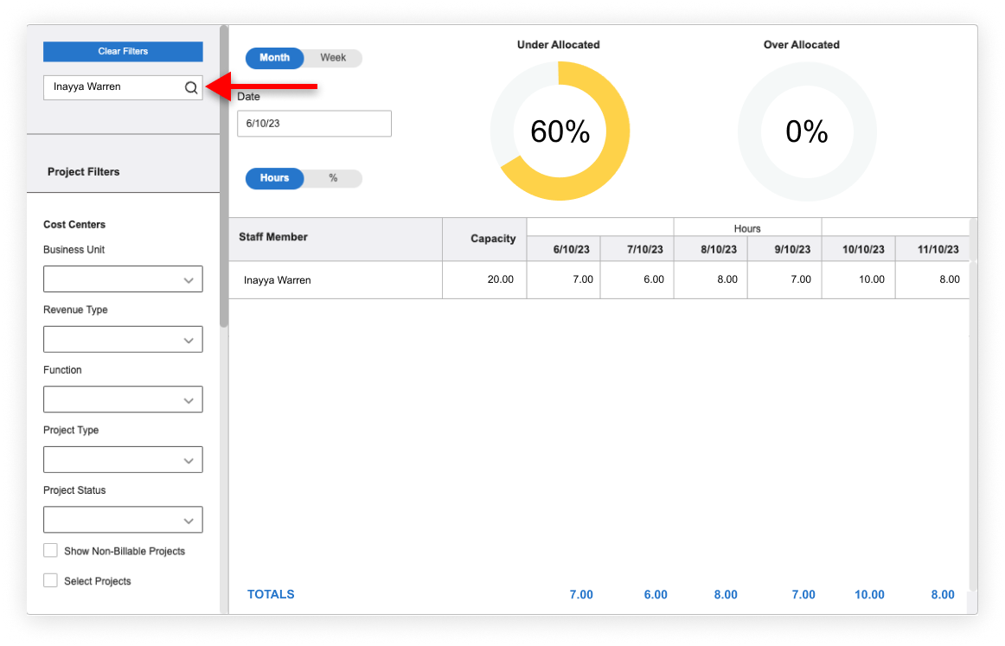The image size is (1005, 646).
Task: Switch to Month view
Action: (274, 58)
